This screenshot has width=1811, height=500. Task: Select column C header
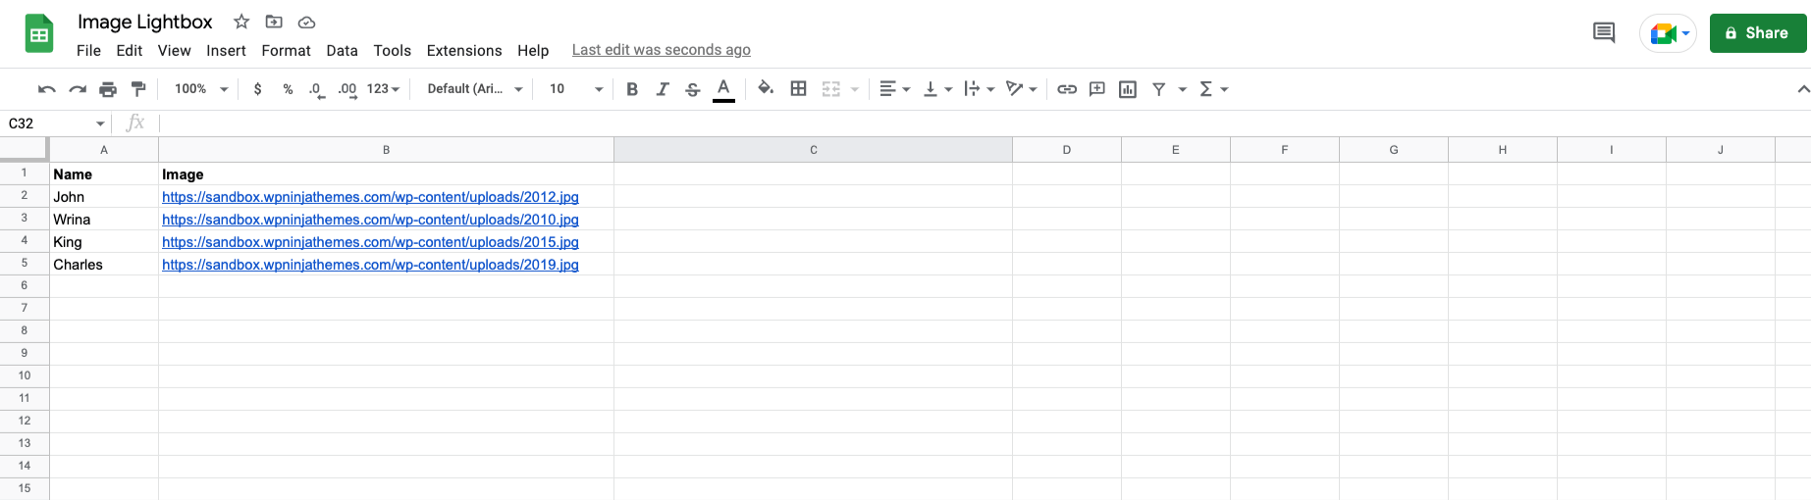(x=813, y=150)
